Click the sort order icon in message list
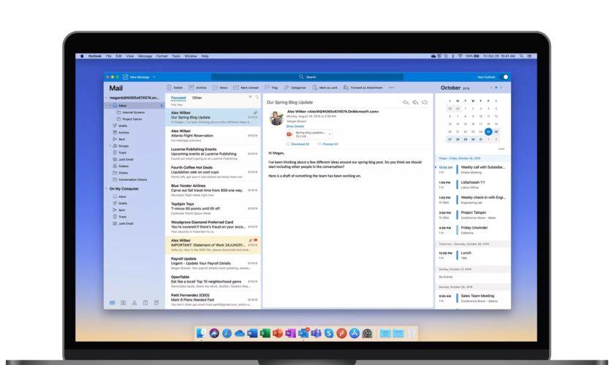614x365 pixels. tap(257, 97)
